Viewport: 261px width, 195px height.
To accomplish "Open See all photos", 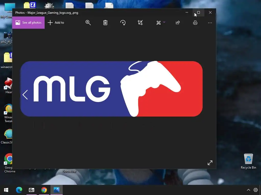I will (28, 23).
